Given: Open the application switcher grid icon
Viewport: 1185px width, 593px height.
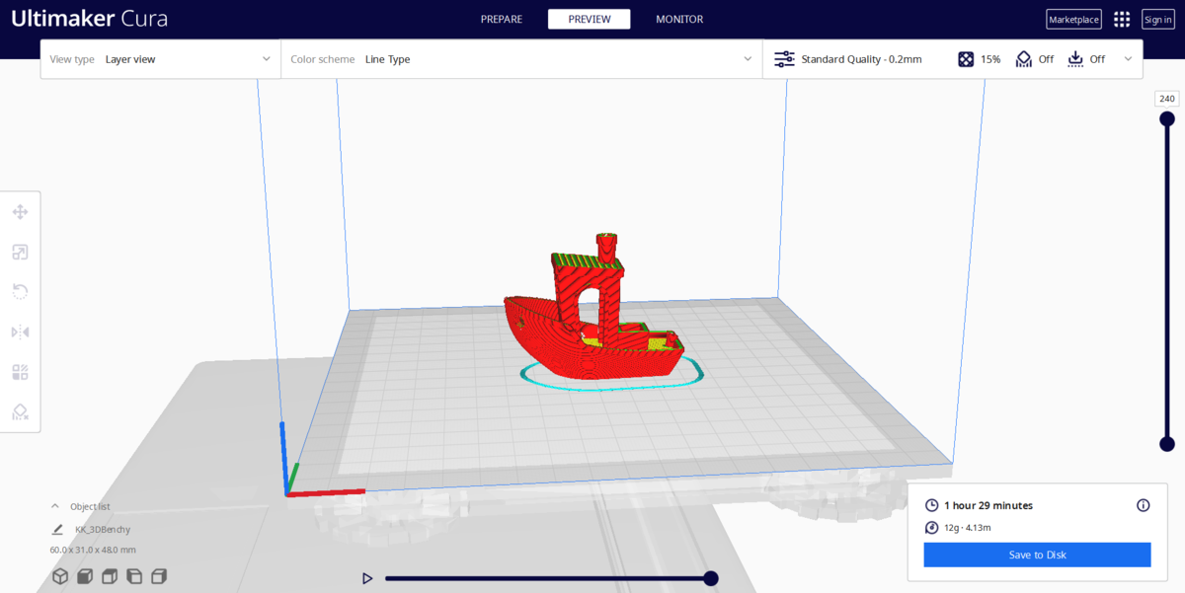Looking at the screenshot, I should tap(1122, 19).
